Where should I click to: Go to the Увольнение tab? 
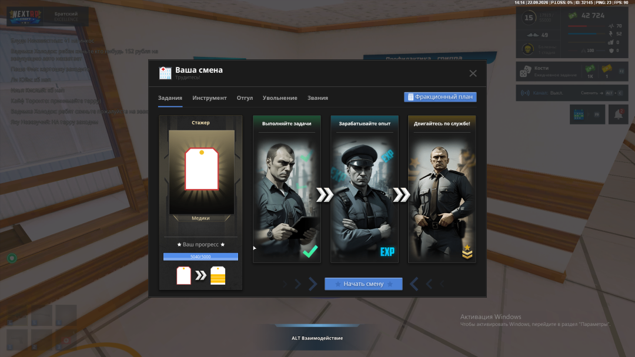[x=280, y=98]
